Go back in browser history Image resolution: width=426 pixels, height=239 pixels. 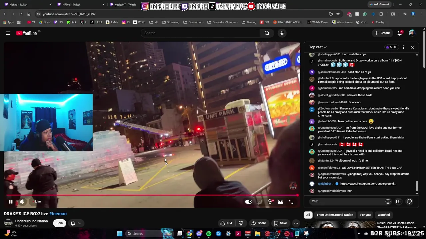tap(5, 14)
